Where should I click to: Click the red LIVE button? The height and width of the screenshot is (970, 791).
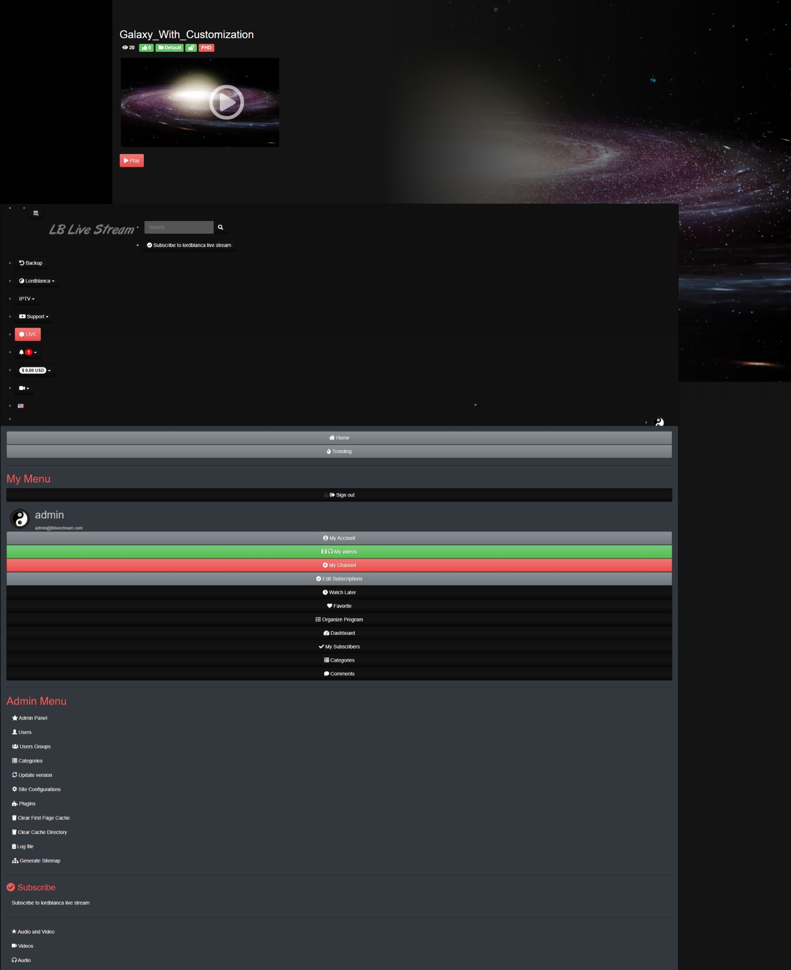click(28, 334)
